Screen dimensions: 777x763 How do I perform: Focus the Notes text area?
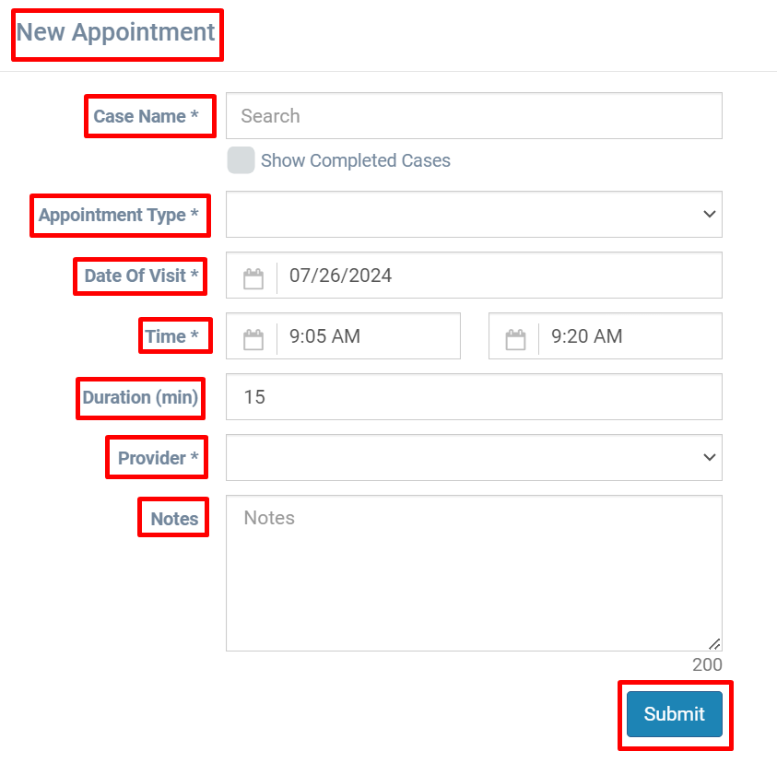(x=474, y=573)
